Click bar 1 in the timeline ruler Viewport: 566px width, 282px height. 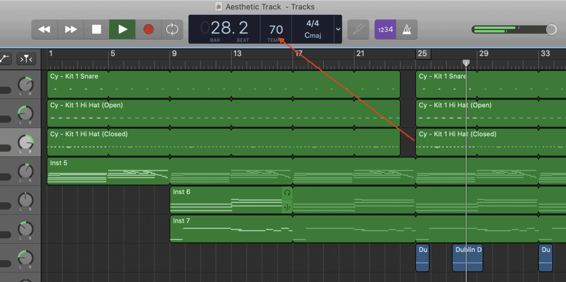click(51, 54)
